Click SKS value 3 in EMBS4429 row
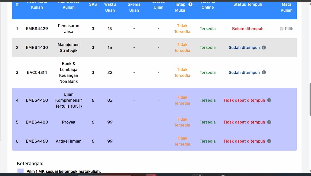The height and width of the screenshot is (176, 311). tap(93, 29)
